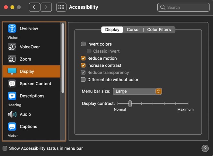Switch to the Cursor tab
Viewport: 213px width, 156px height.
133,30
